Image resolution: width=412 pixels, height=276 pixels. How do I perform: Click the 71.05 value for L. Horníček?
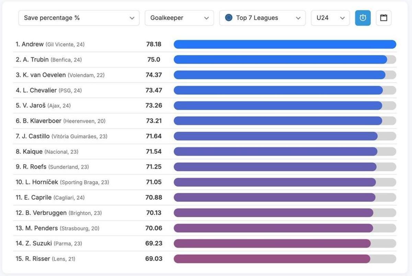tap(154, 182)
